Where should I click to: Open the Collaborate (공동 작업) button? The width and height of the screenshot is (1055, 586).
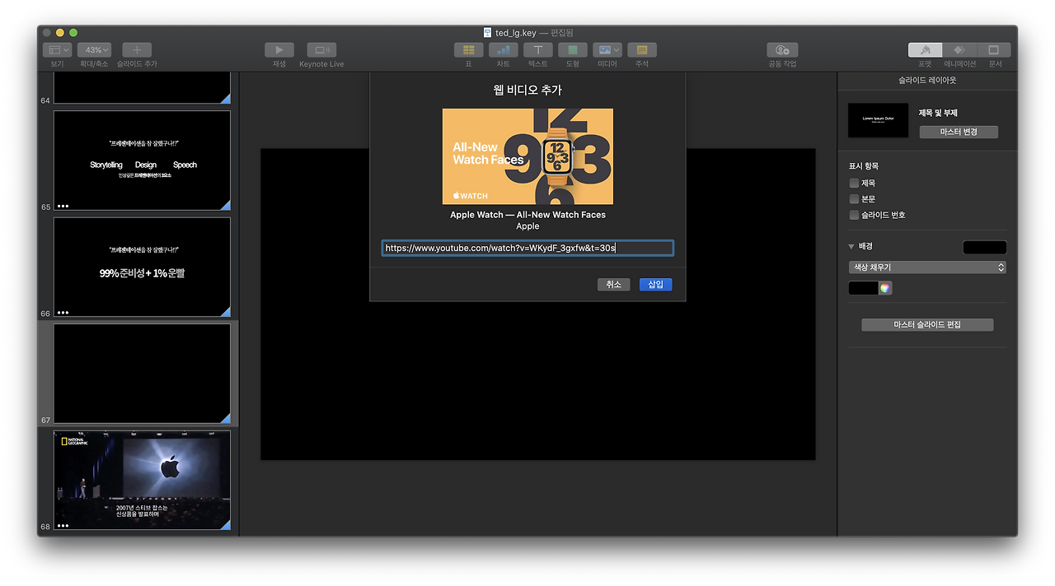click(x=782, y=50)
